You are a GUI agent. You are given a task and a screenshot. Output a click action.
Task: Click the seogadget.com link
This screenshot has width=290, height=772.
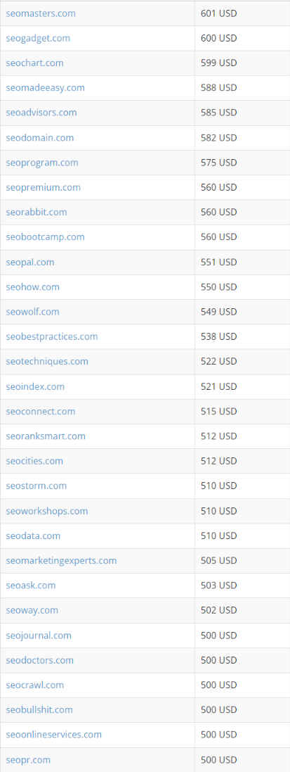38,38
